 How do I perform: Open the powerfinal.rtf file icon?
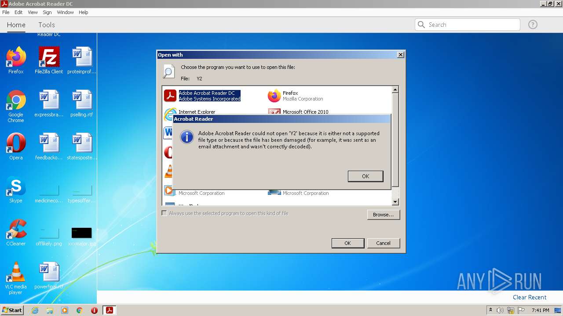click(49, 276)
